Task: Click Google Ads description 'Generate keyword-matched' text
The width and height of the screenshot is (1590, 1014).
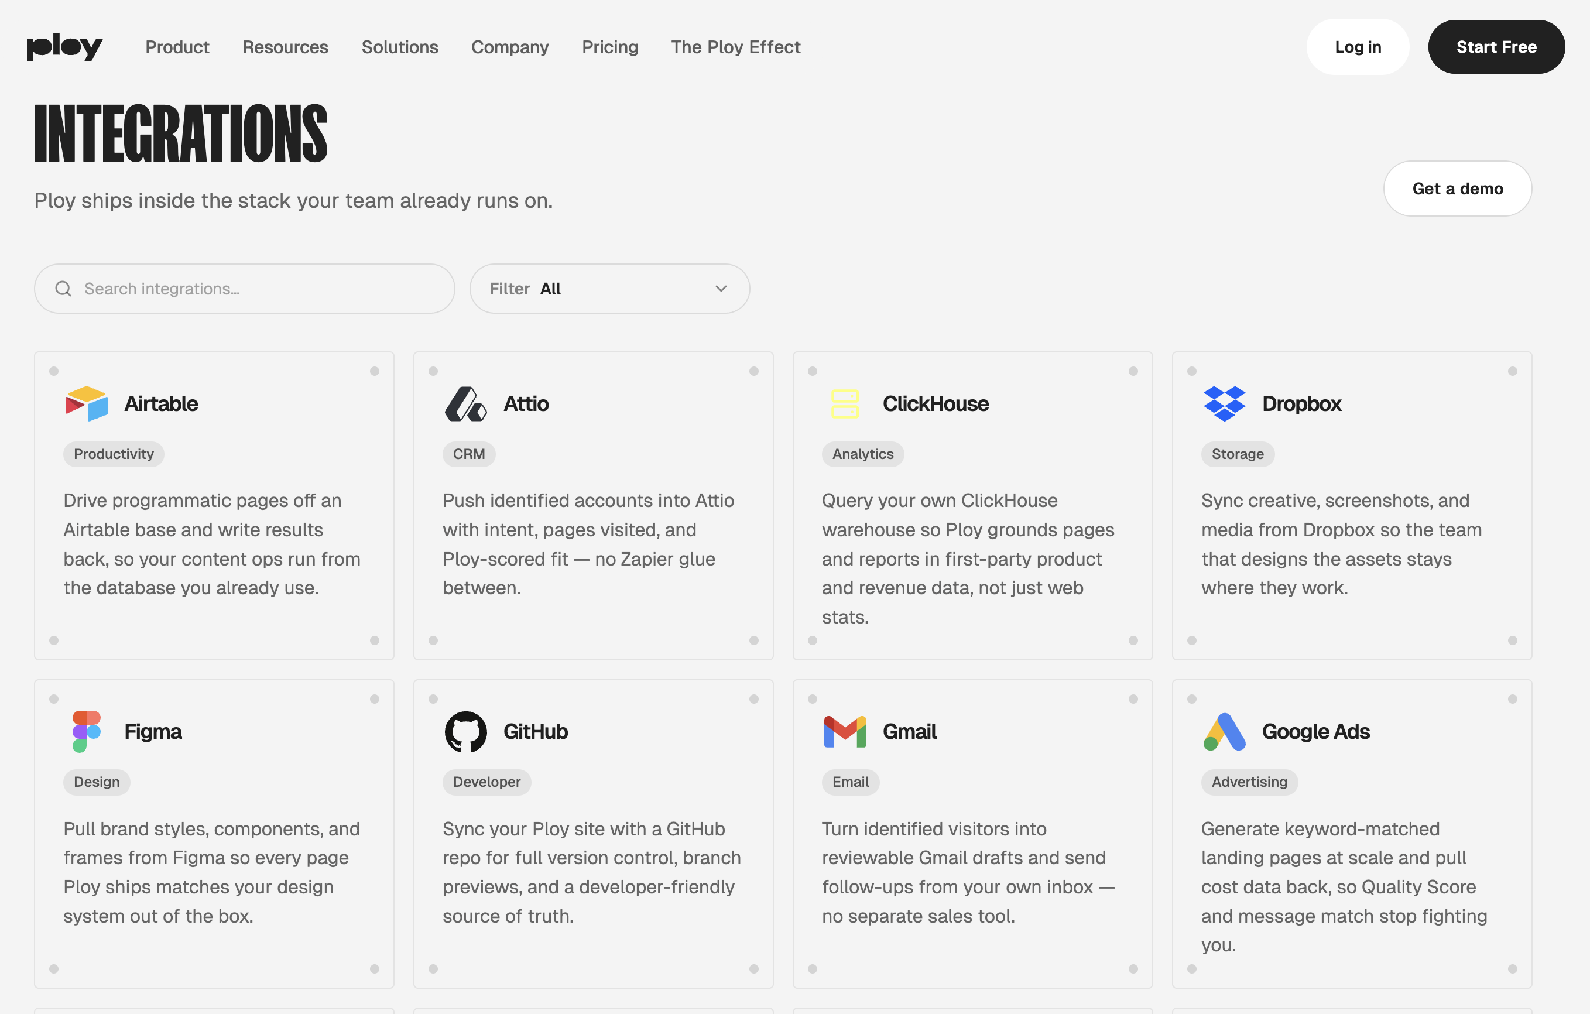Action: coord(1344,886)
